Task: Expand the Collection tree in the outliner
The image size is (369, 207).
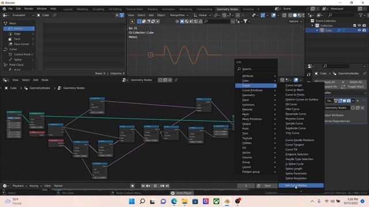Action: [312, 25]
